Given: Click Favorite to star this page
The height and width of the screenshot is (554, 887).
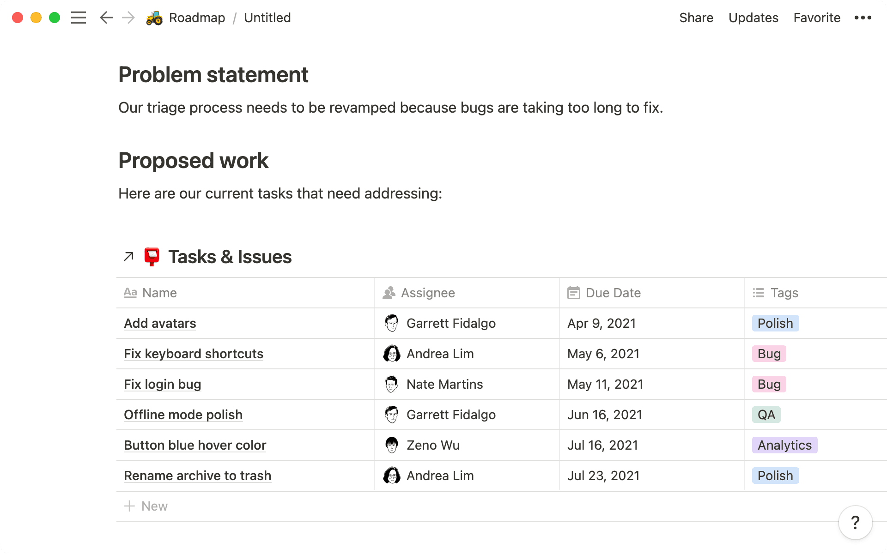Looking at the screenshot, I should pyautogui.click(x=817, y=18).
